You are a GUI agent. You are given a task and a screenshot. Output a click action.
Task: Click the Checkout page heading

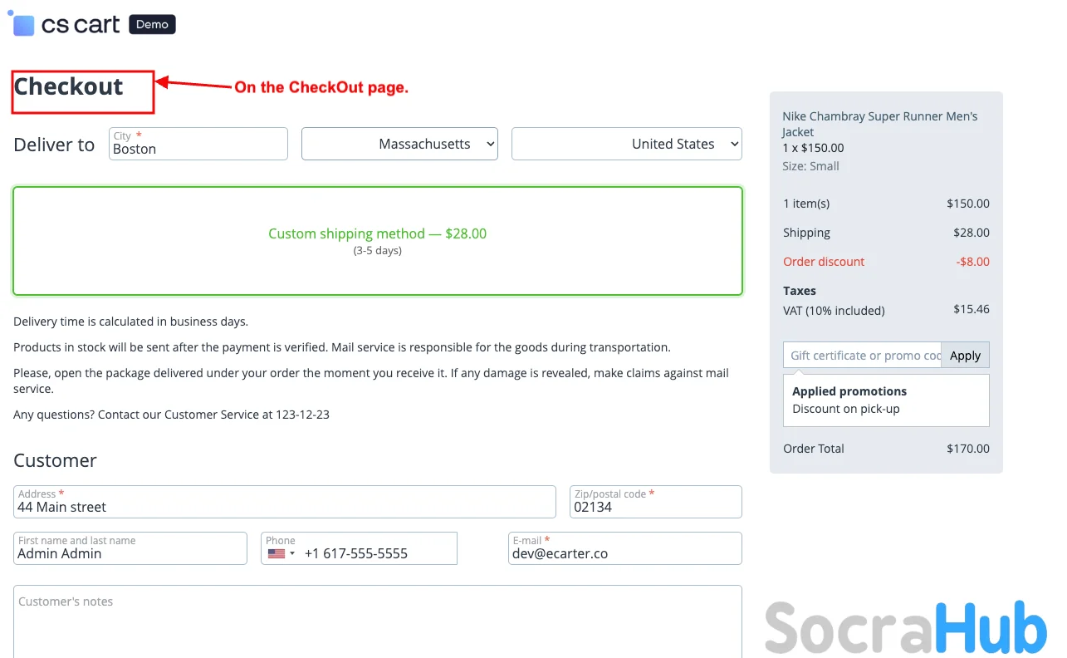coord(69,86)
